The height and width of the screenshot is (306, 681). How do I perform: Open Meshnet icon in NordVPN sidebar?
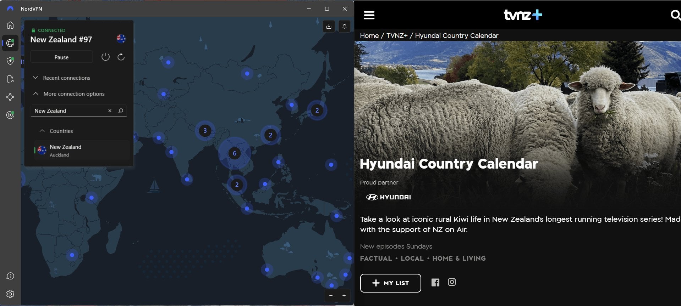[10, 97]
